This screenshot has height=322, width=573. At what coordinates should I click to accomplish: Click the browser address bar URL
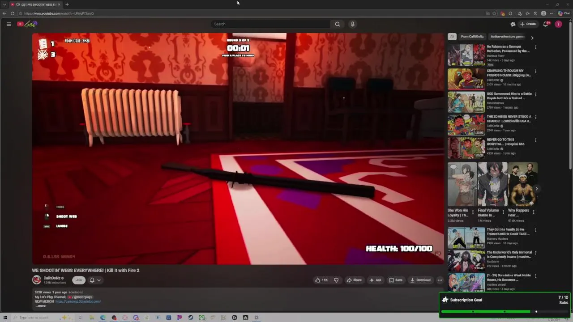pos(59,13)
